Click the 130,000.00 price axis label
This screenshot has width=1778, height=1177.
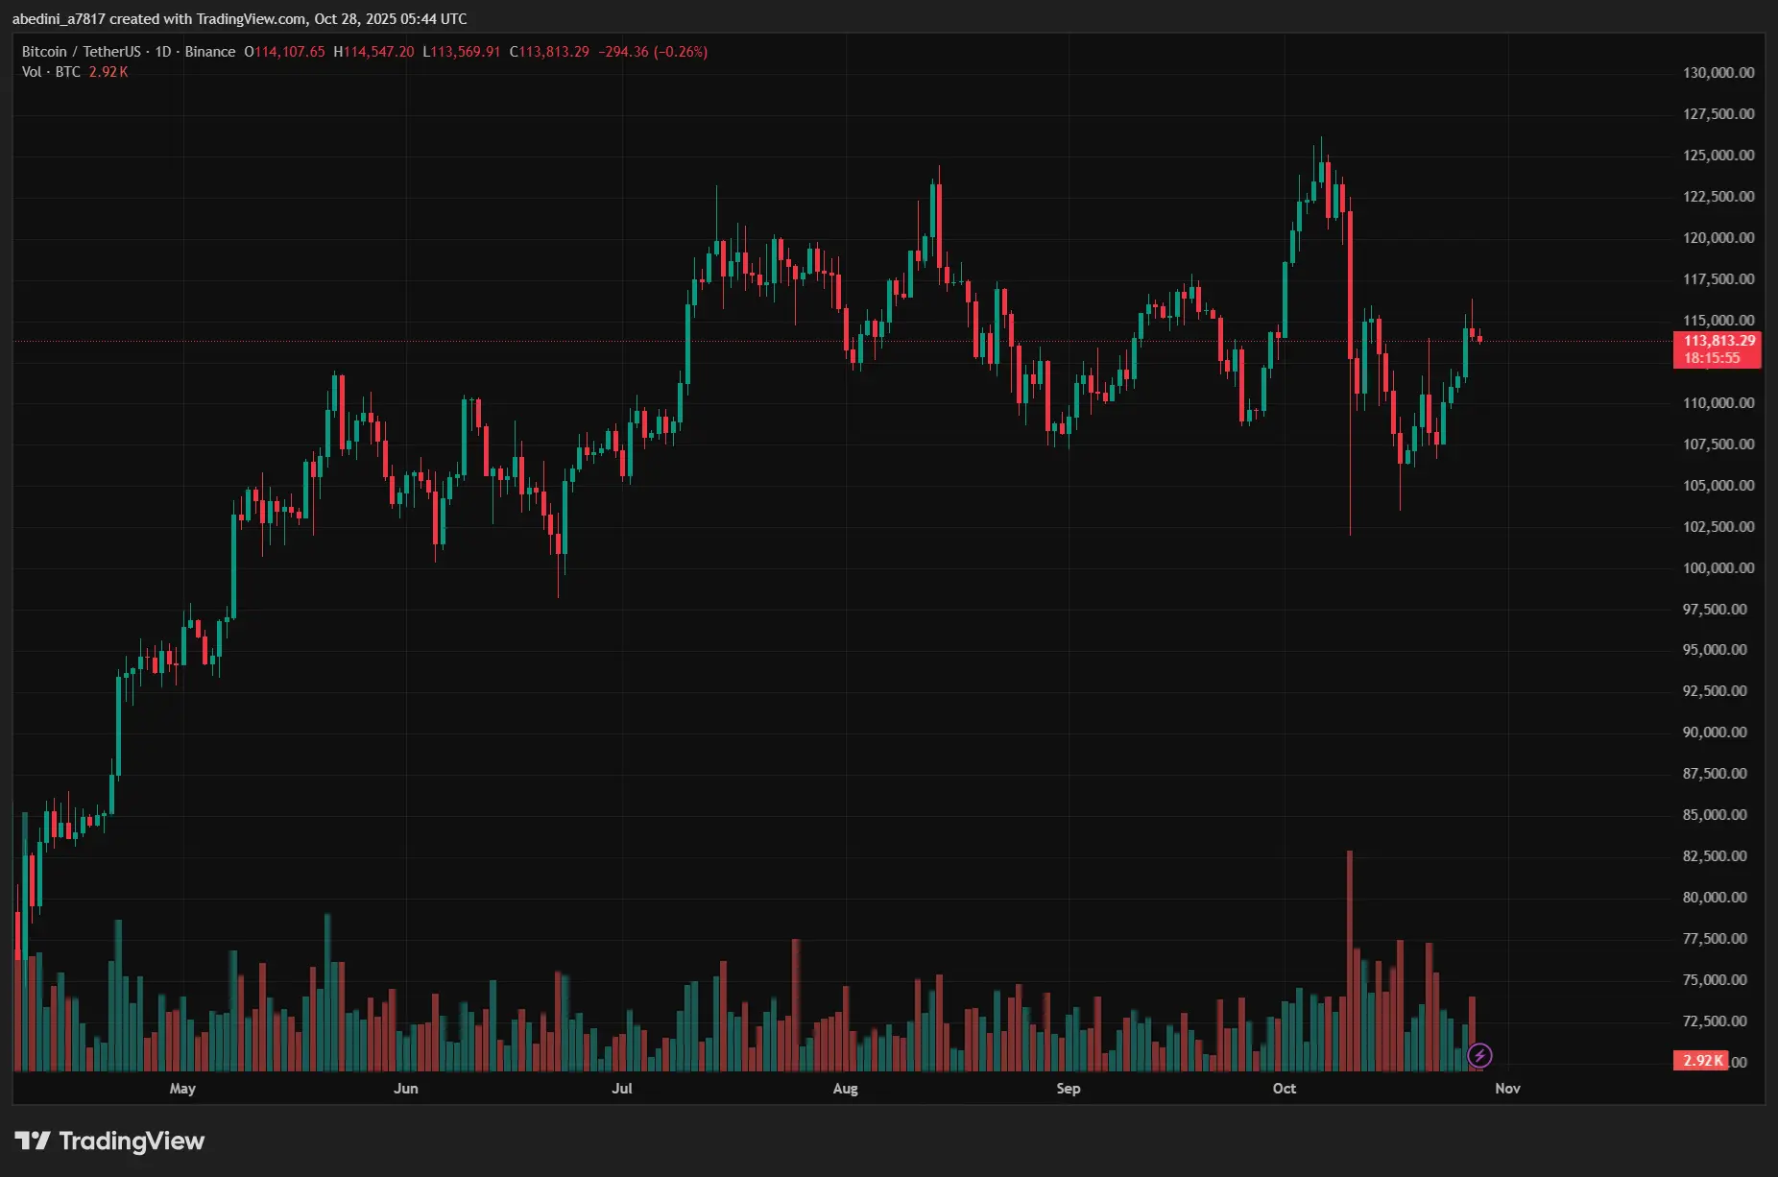pyautogui.click(x=1718, y=73)
